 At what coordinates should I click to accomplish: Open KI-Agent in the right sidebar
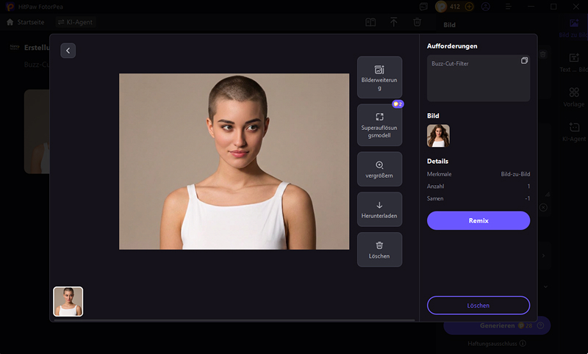(574, 132)
